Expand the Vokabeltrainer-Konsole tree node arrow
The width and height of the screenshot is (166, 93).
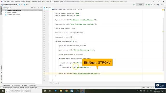click(3, 10)
